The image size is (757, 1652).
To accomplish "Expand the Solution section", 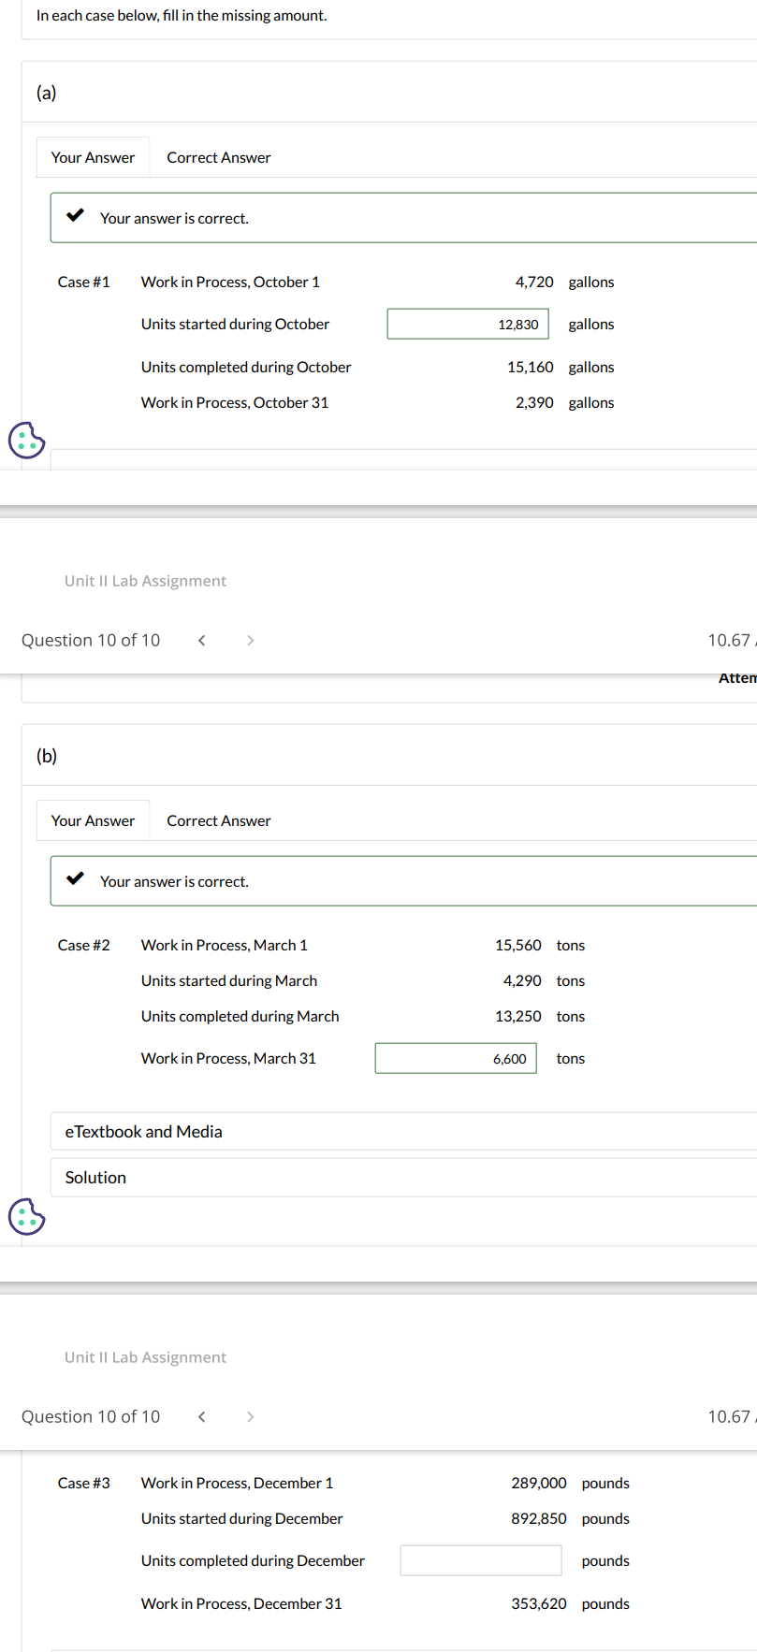I will click(403, 1178).
